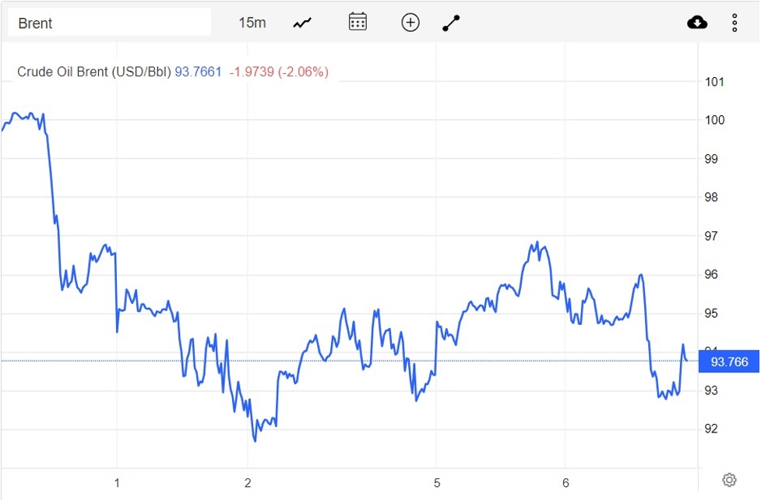Click the 93.7661 legend price value
Screen dimensions: 761x501
198,72
